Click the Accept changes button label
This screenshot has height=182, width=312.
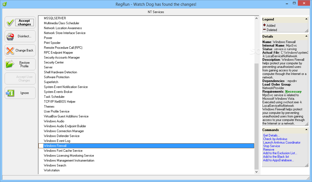click(25, 22)
